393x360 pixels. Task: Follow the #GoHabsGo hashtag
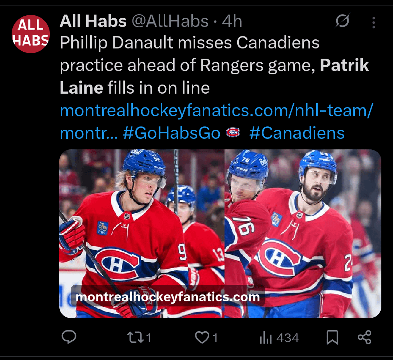point(172,133)
